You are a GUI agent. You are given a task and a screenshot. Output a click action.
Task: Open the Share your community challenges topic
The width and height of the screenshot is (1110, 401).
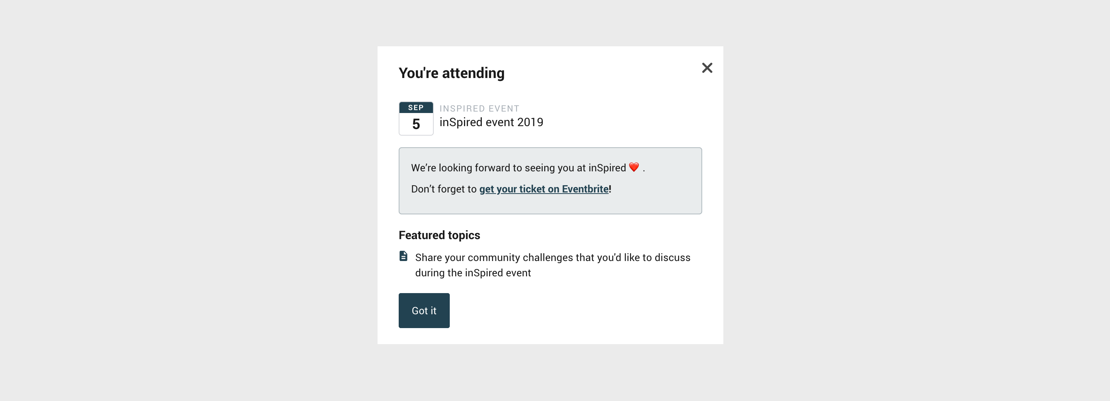(x=552, y=265)
